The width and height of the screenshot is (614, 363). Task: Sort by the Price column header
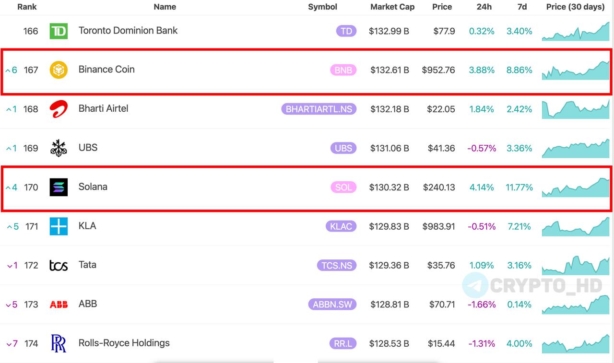[x=442, y=7]
